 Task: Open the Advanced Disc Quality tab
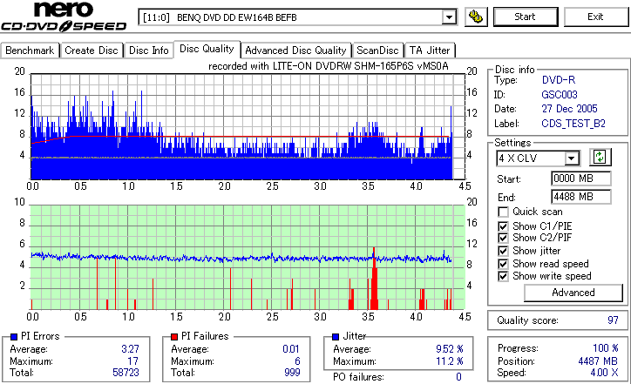tap(295, 51)
